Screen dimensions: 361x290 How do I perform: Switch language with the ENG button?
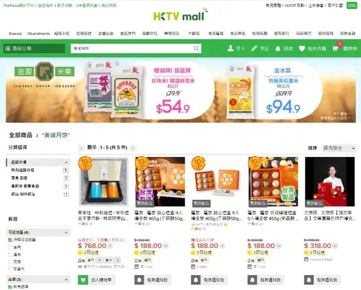click(352, 6)
